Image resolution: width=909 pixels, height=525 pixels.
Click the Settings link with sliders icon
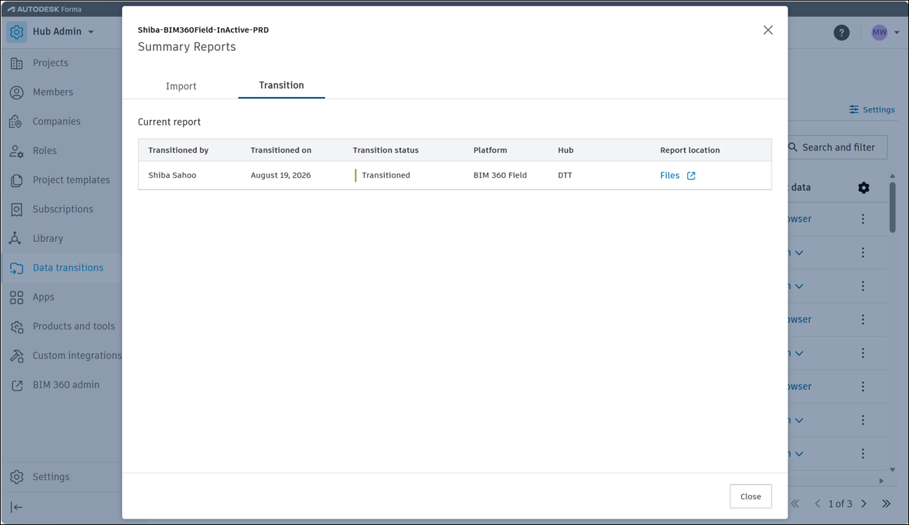(x=872, y=109)
